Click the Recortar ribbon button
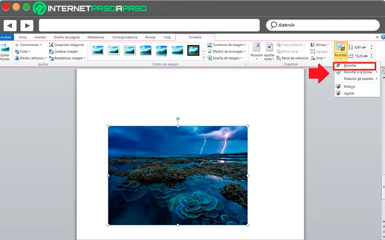This screenshot has height=240, width=385. (341, 51)
